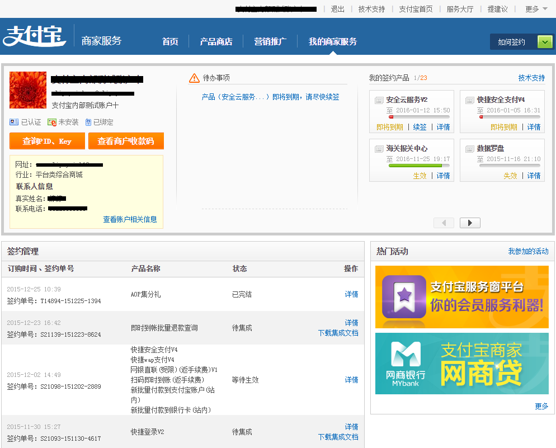Click the 数据罗盘 product icon
The height and width of the screenshot is (448, 556).
(x=470, y=149)
